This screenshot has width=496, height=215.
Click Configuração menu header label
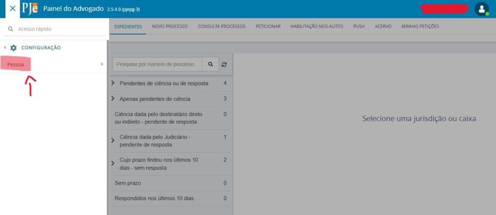point(41,48)
